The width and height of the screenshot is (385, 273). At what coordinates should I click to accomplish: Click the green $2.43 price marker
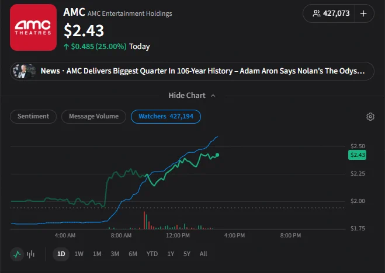pos(357,155)
